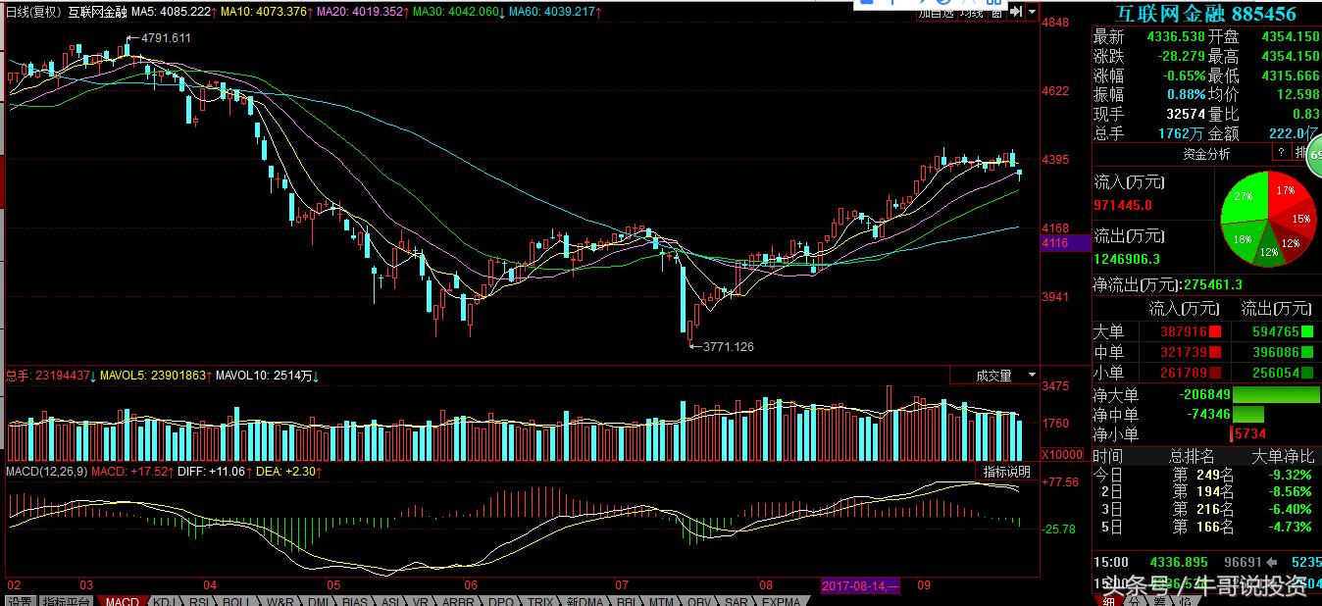Switch to the BOLL indicator tab

236,600
